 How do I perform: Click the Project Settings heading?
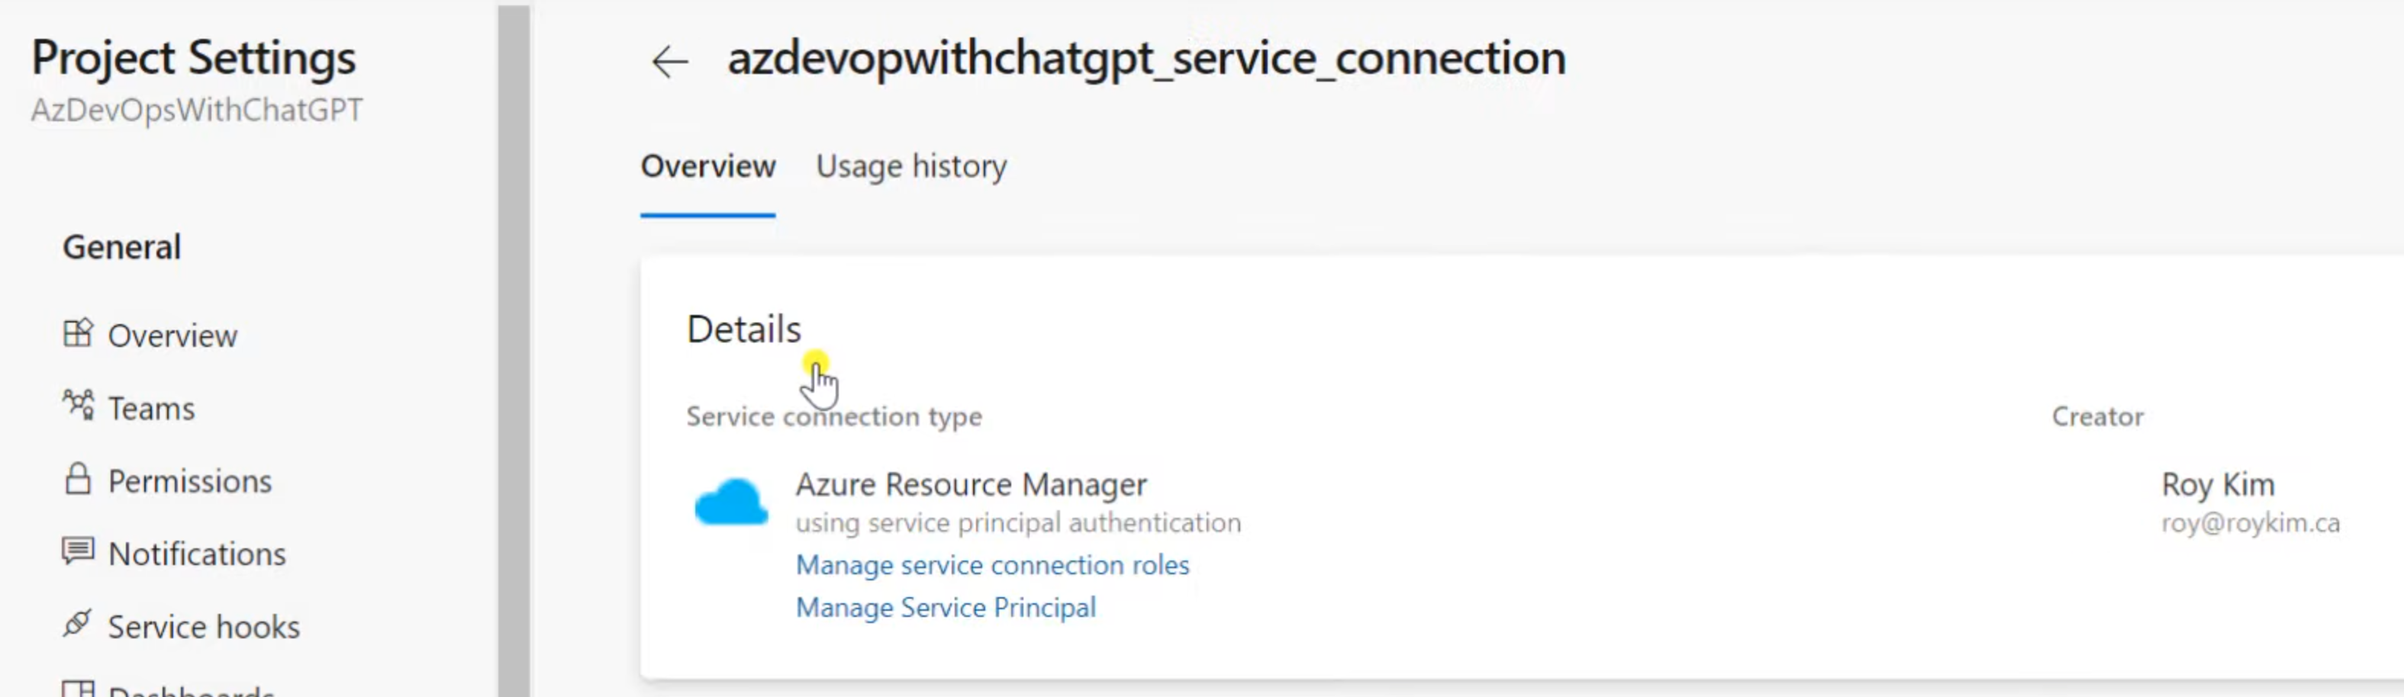coord(193,58)
